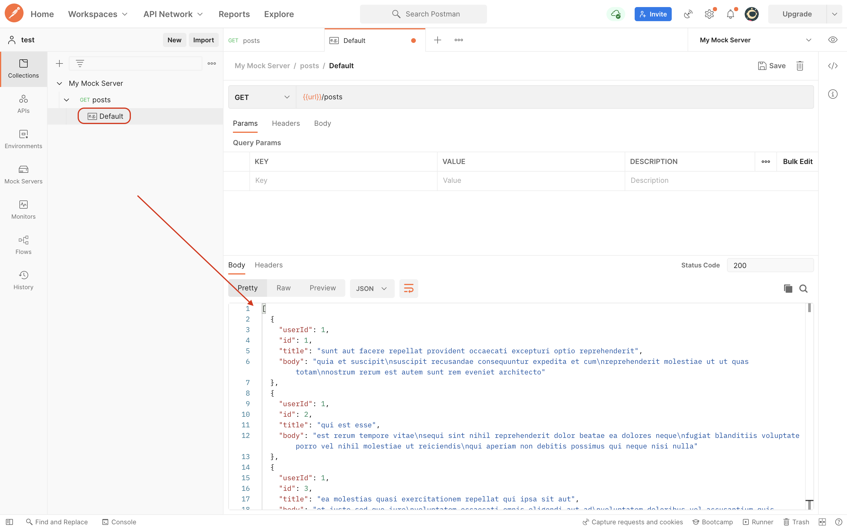Copy the response body to clipboard
Image resolution: width=847 pixels, height=529 pixels.
(x=788, y=288)
